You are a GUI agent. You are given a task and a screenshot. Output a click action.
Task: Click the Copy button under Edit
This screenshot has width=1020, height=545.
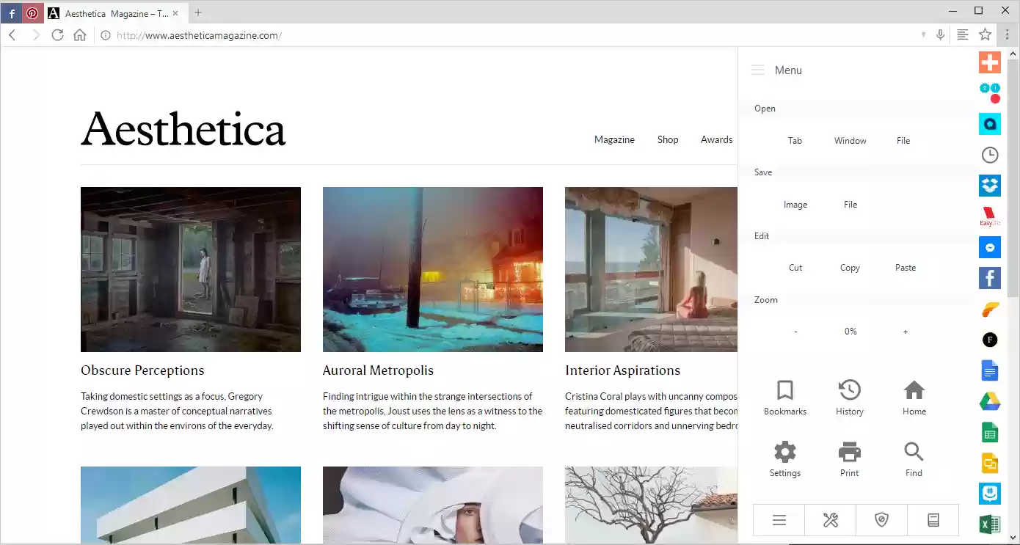pos(850,268)
